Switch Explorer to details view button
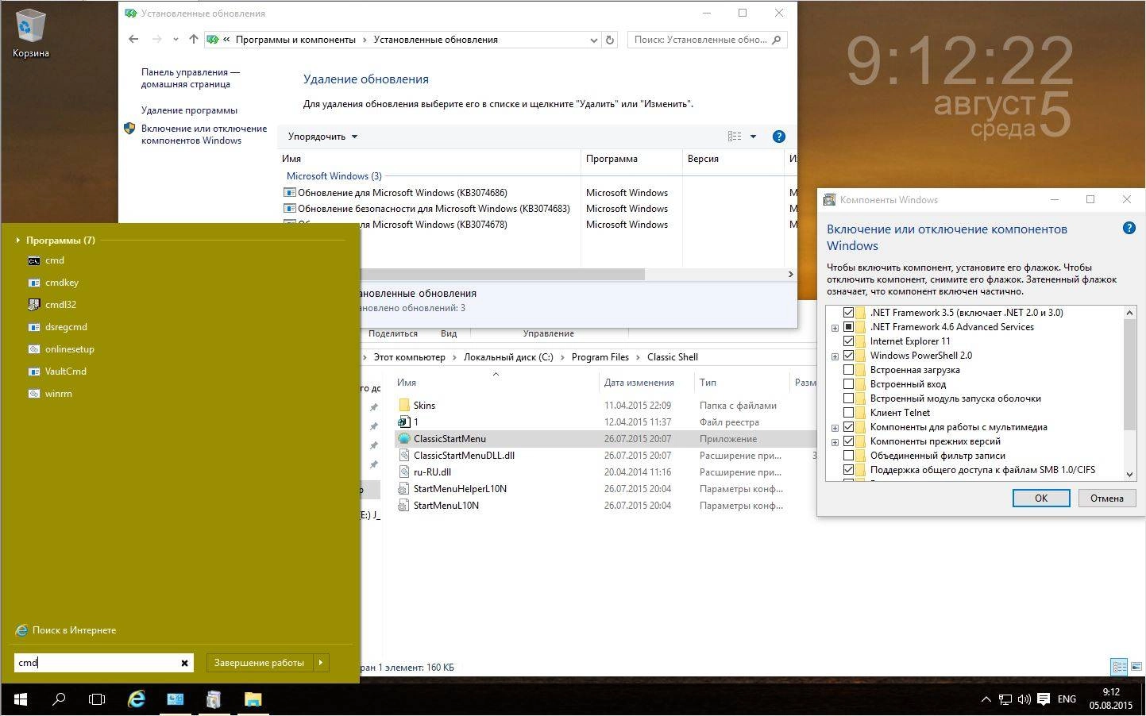Screen dimensions: 1146x716 pos(1119,667)
